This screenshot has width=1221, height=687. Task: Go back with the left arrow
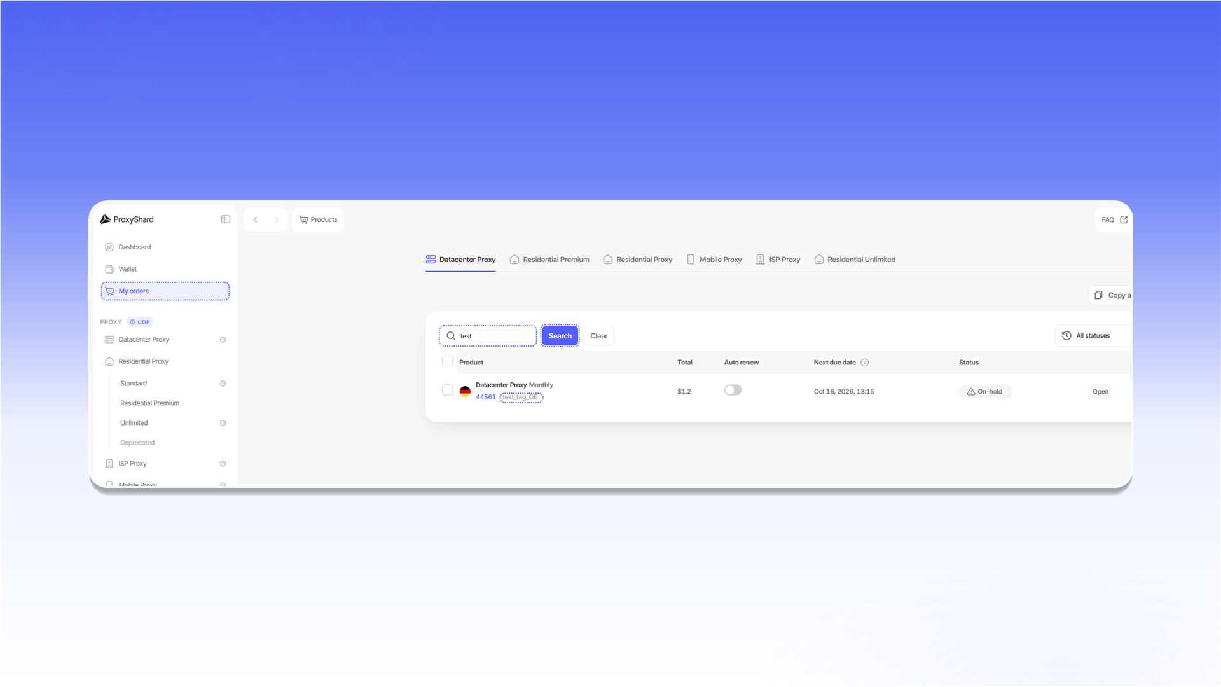(256, 220)
